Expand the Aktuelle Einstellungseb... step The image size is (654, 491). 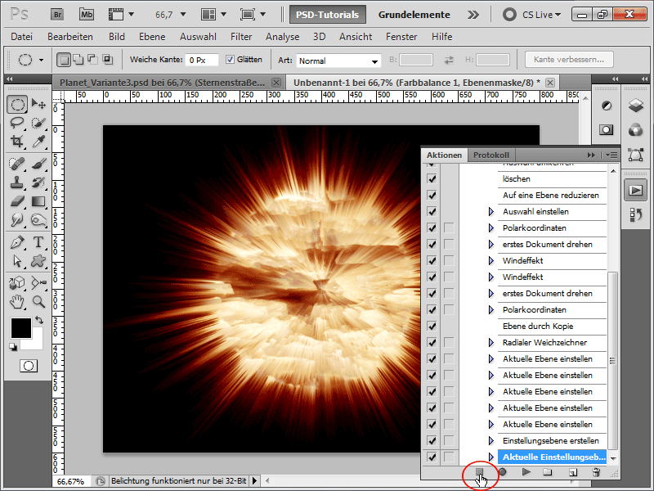[x=491, y=457]
